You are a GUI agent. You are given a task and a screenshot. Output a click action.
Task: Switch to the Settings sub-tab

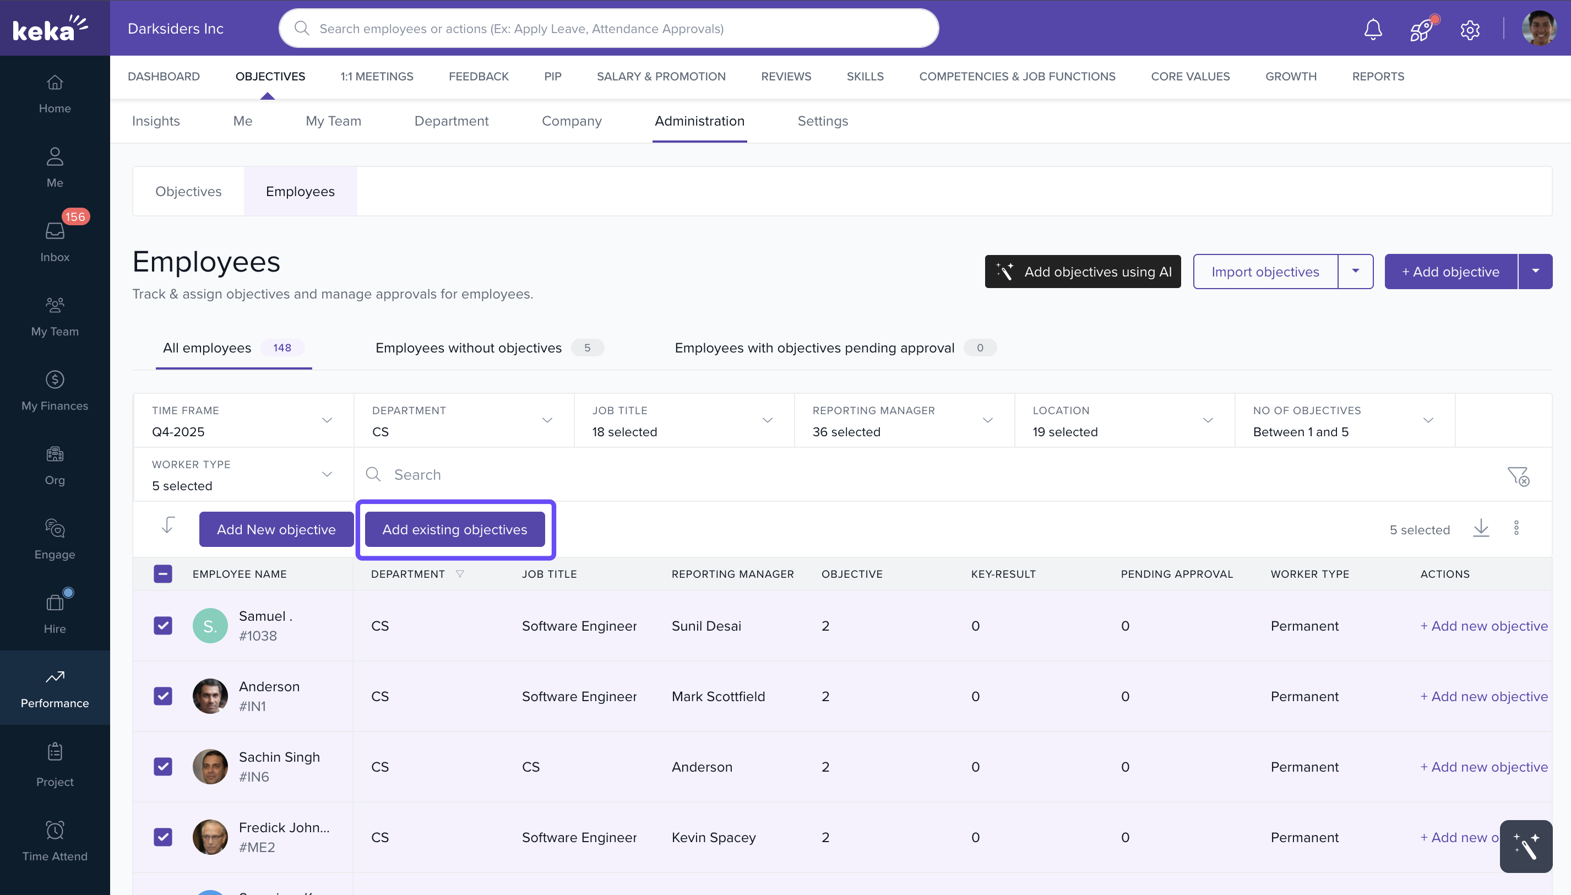pyautogui.click(x=822, y=121)
